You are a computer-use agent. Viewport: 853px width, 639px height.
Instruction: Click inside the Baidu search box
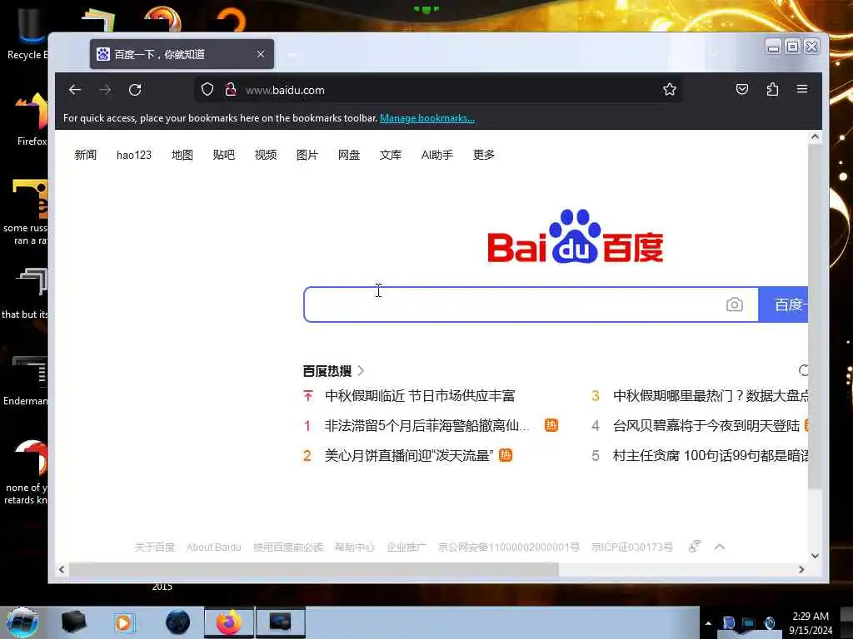[514, 305]
